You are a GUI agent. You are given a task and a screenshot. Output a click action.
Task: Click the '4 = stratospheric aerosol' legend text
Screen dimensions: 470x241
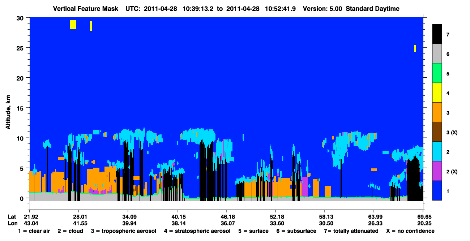197,231
